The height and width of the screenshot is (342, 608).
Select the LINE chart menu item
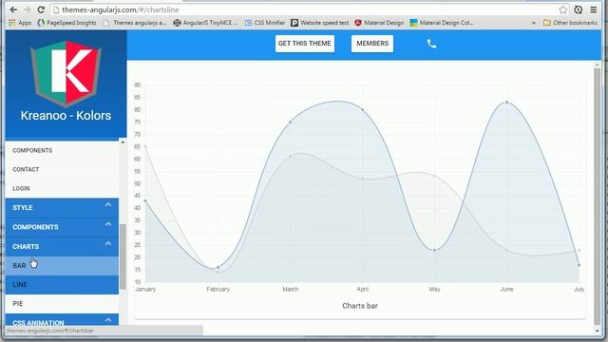(x=62, y=285)
